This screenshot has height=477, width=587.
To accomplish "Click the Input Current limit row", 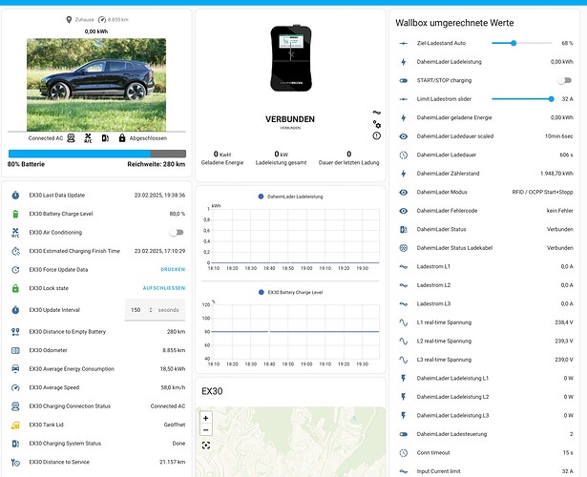I will click(486, 471).
